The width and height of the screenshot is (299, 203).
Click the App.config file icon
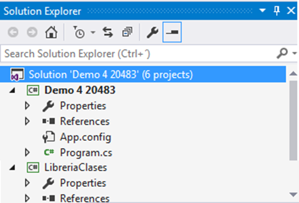point(49,137)
